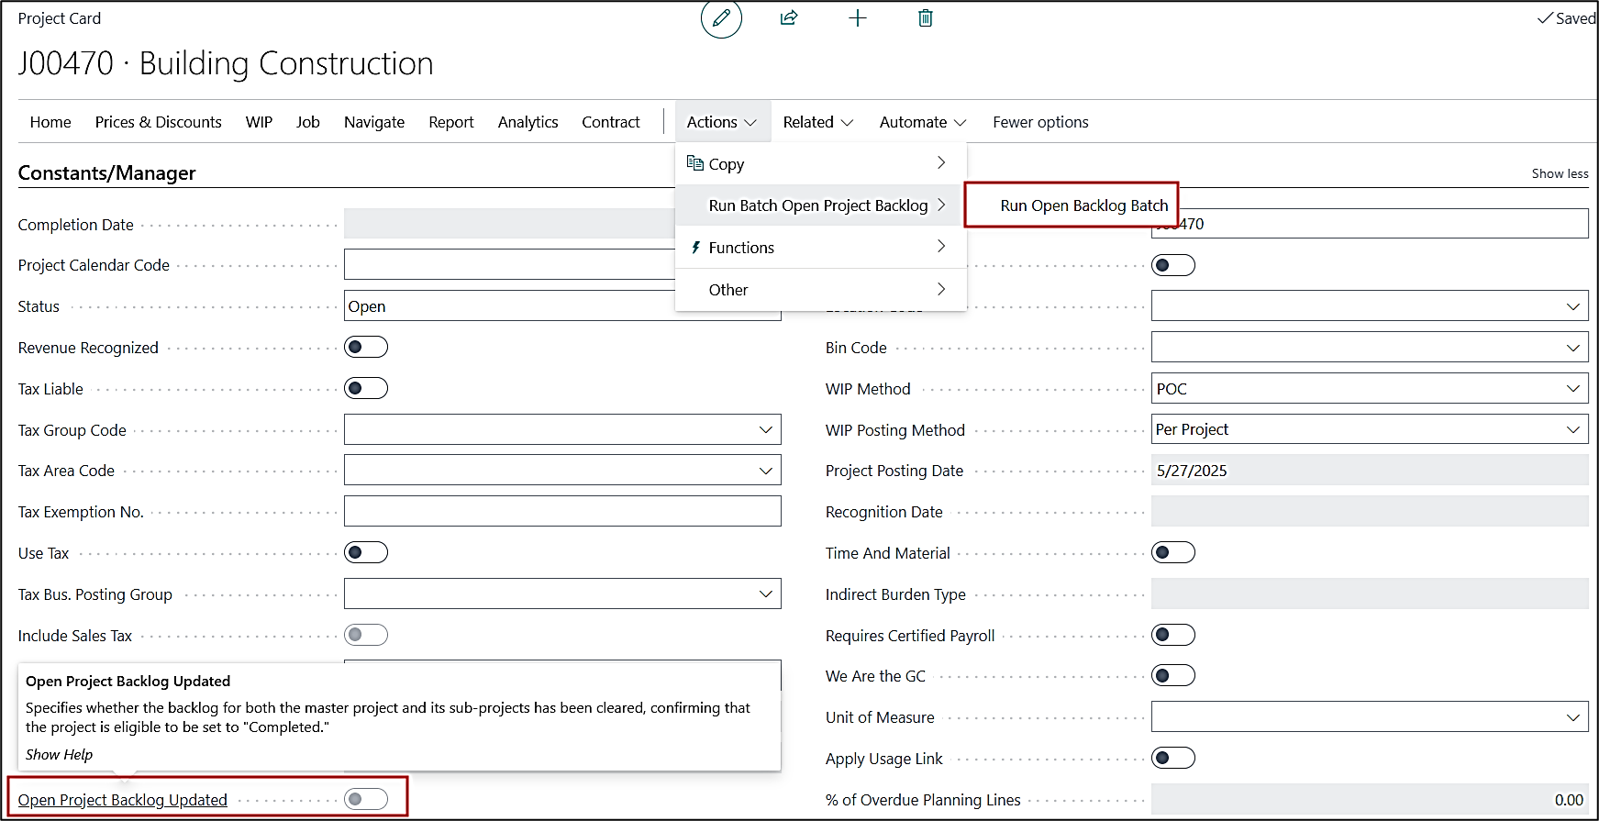Click the Copy icon in Actions menu
This screenshot has width=1599, height=821.
(x=695, y=163)
